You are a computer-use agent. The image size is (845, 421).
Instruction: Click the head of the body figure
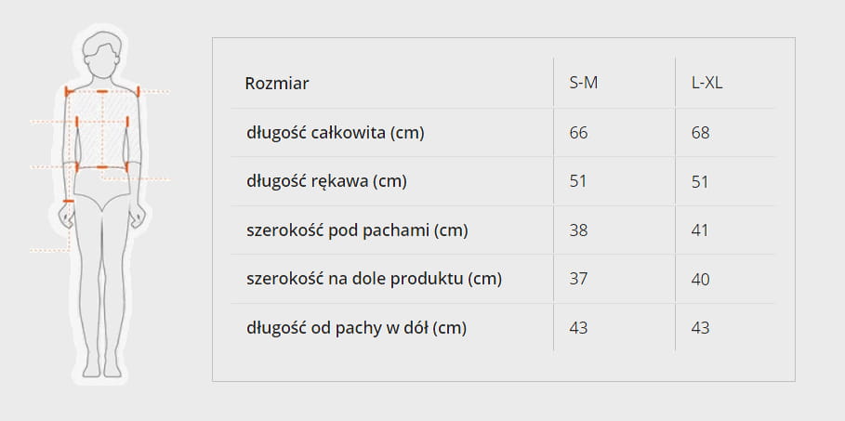click(102, 54)
